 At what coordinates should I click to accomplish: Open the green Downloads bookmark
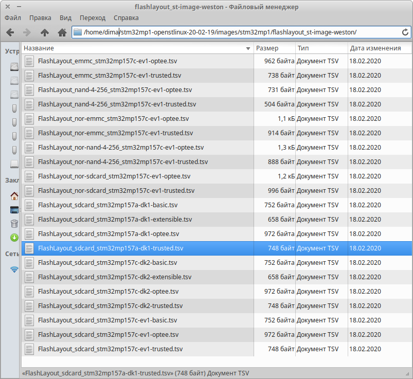tap(14, 238)
